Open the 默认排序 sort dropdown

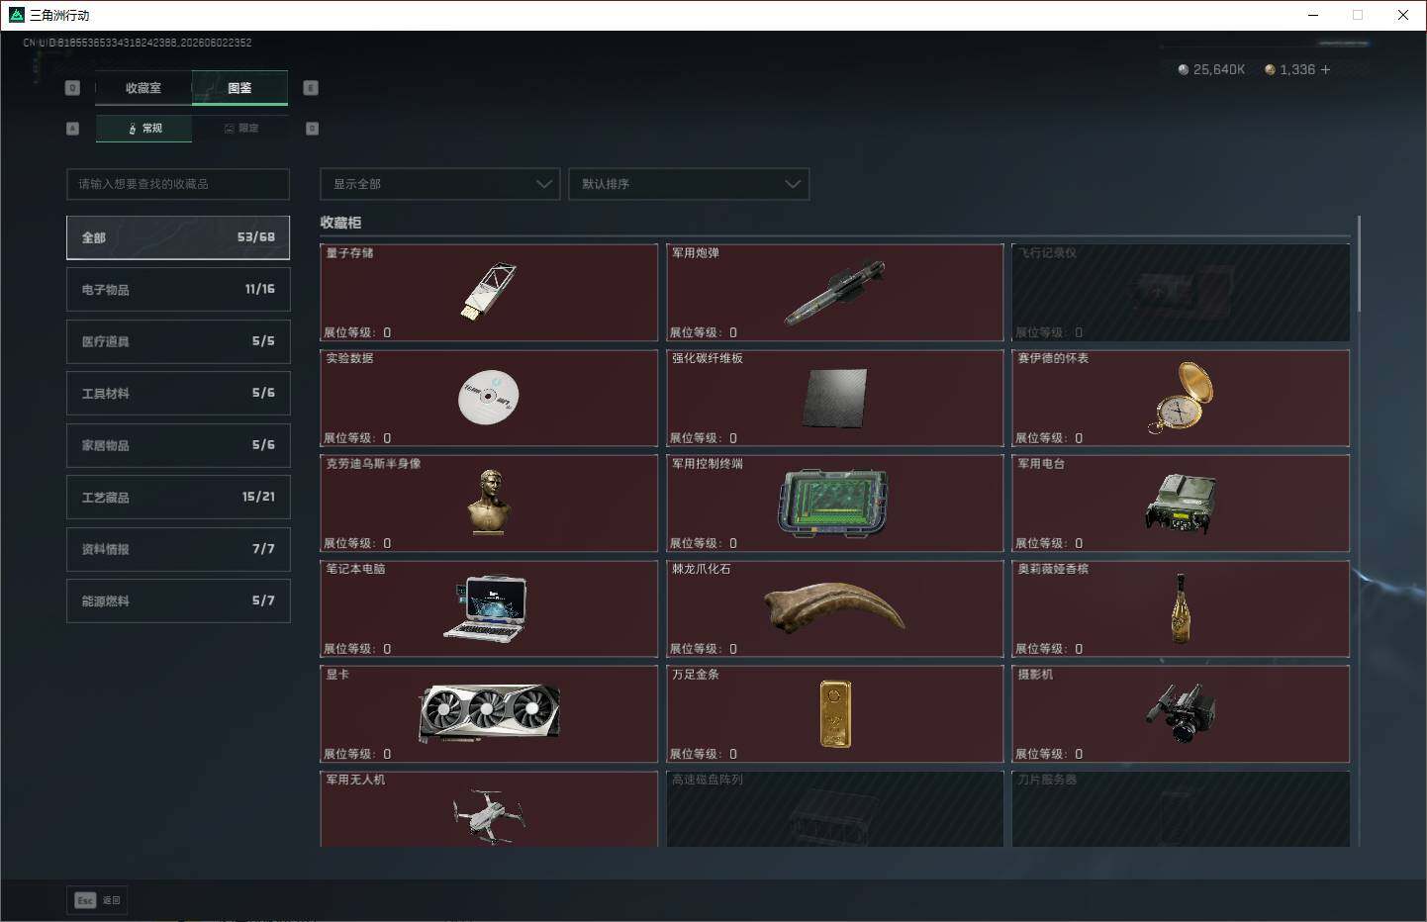(689, 184)
